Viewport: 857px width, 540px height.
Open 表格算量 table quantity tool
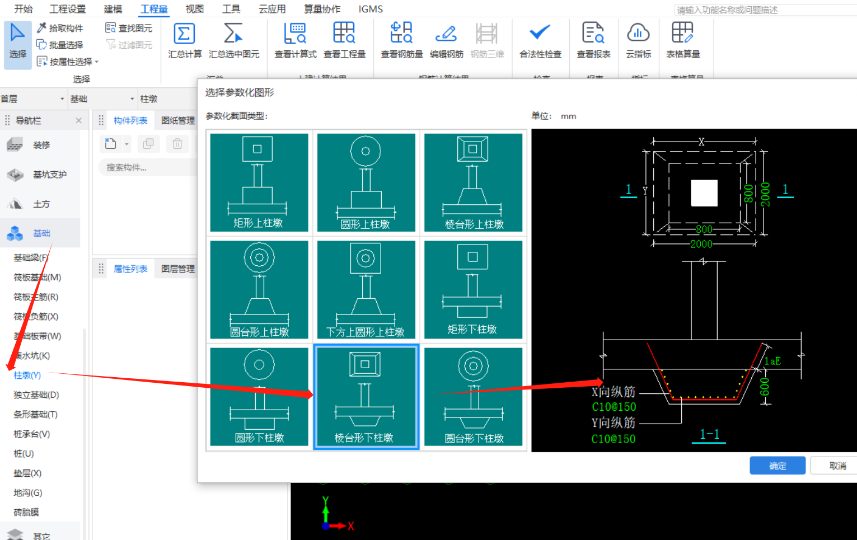click(683, 41)
